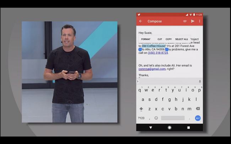Tap the k key
The height and width of the screenshot is (144, 231).
[189, 99]
